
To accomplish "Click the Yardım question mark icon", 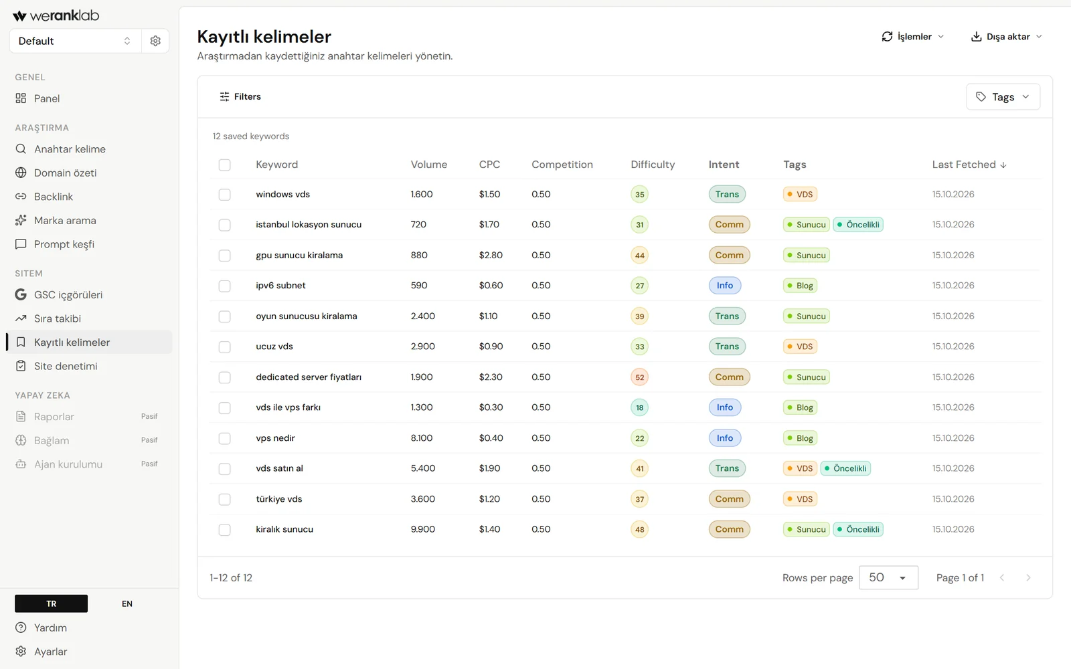I will (21, 628).
